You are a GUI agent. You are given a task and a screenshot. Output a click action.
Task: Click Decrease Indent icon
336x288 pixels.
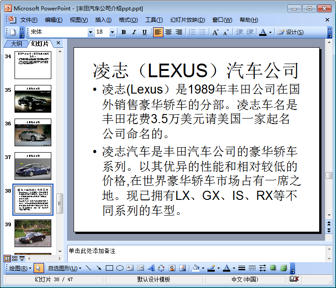coord(239,32)
